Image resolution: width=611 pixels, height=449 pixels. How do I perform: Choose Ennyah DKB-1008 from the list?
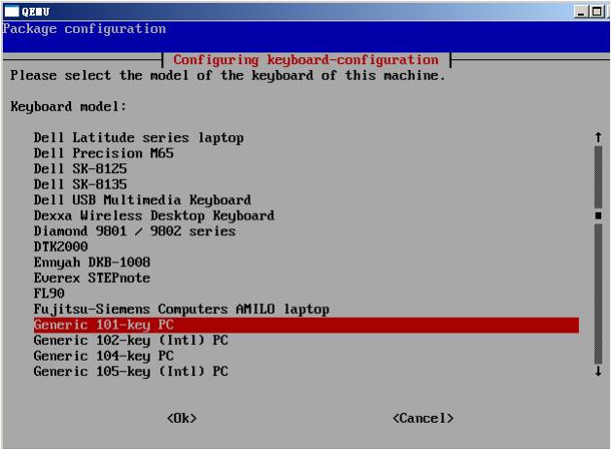point(92,262)
